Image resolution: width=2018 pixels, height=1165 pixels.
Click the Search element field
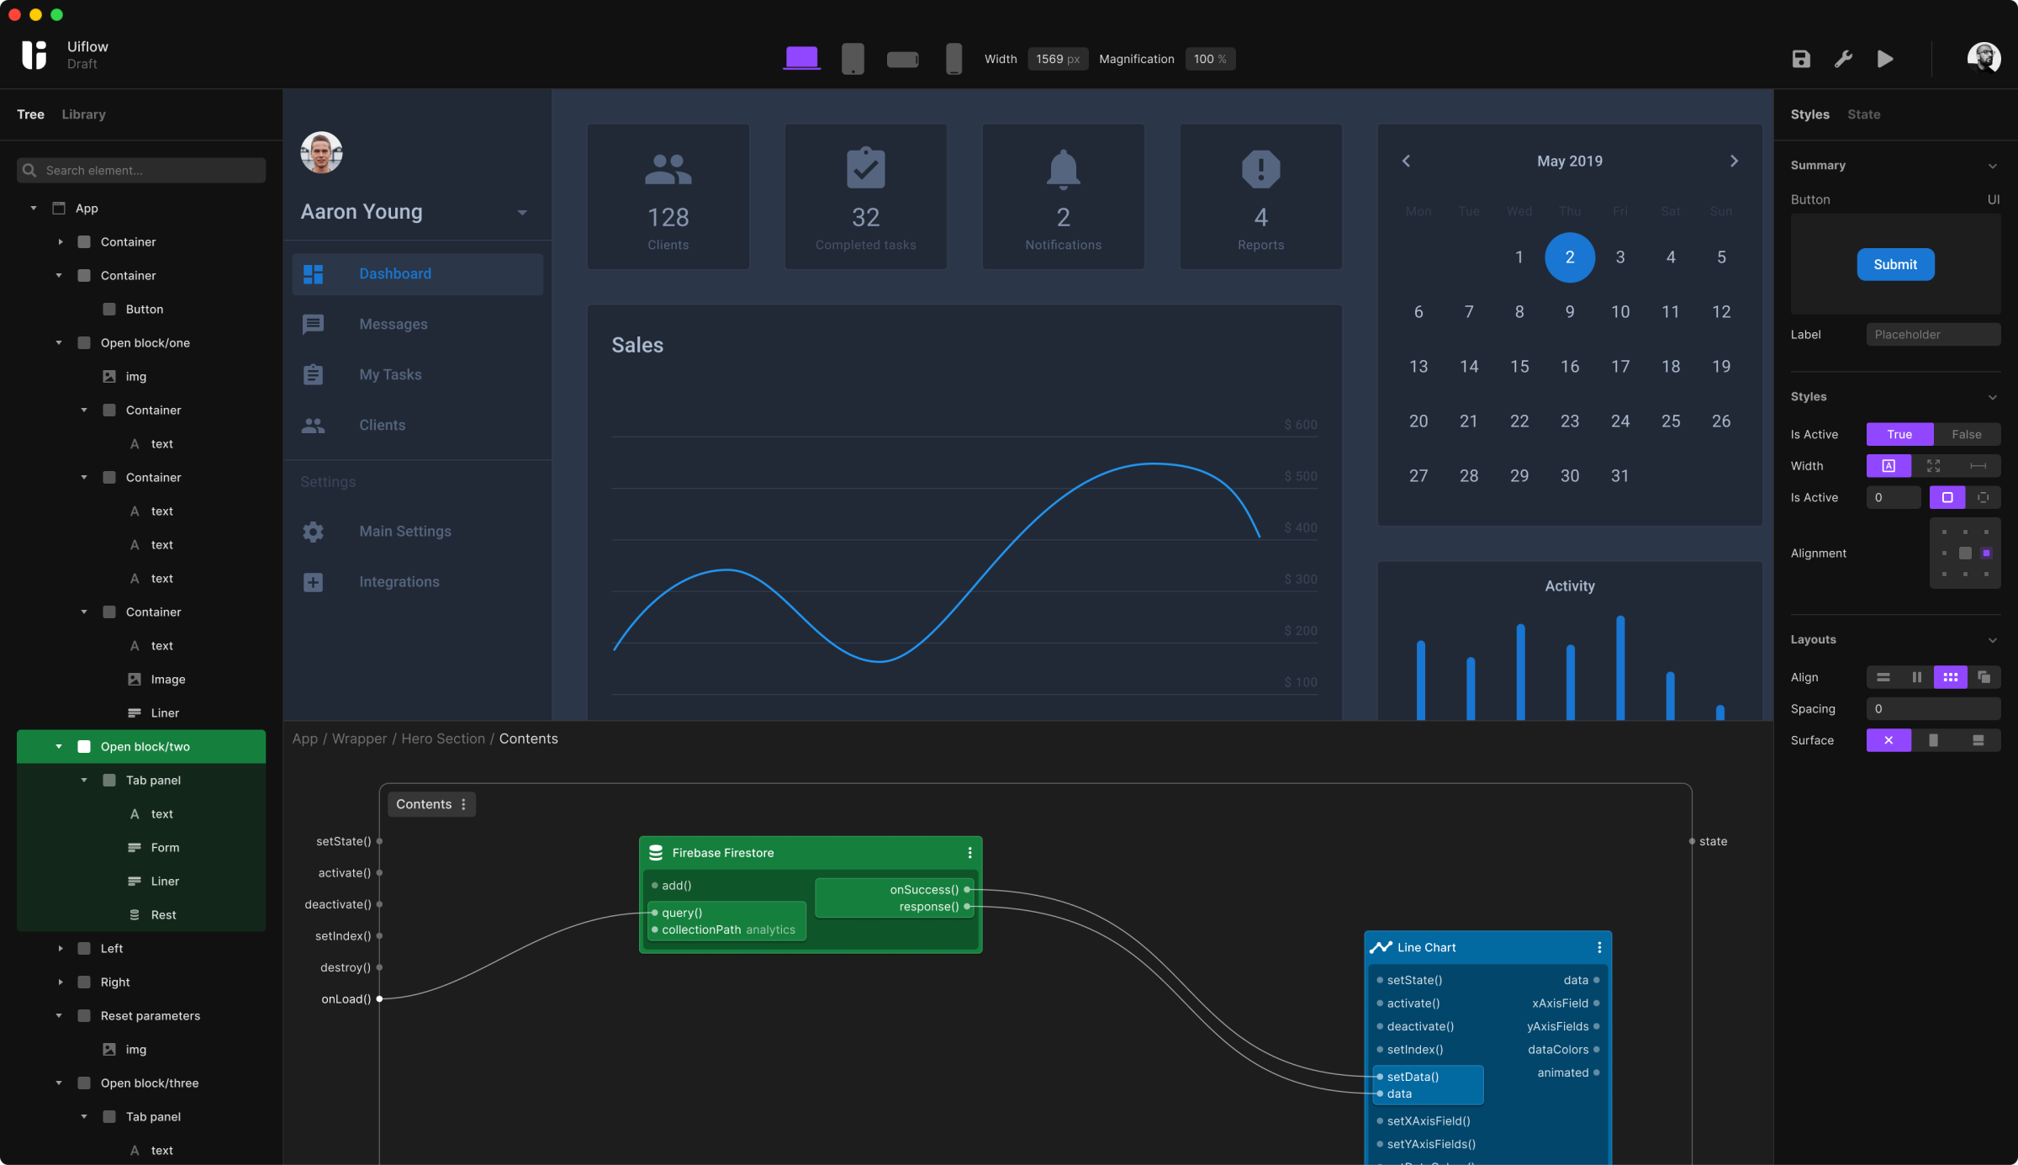(x=140, y=170)
